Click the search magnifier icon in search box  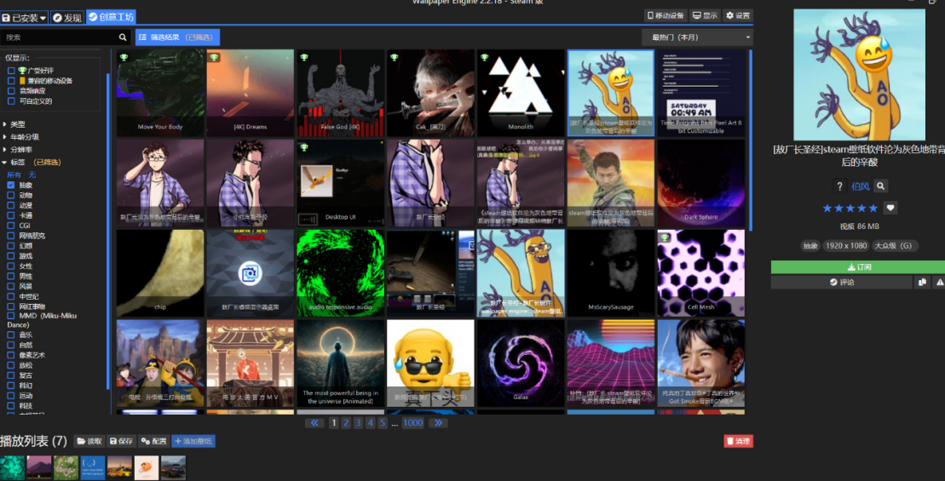click(x=123, y=37)
